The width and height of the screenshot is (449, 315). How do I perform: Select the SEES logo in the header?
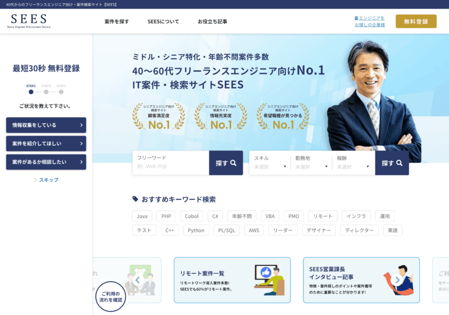pyautogui.click(x=29, y=21)
